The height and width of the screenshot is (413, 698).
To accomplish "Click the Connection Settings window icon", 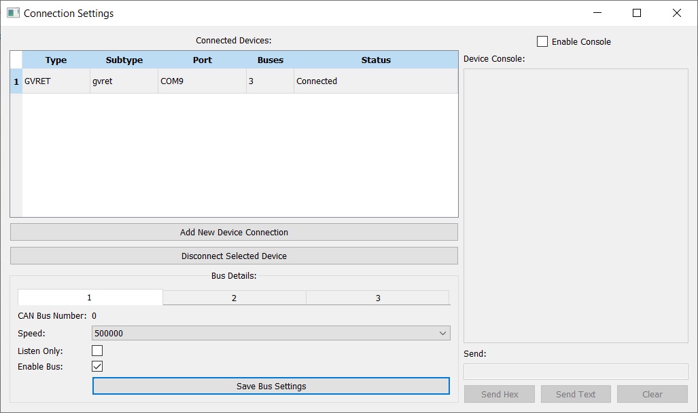I will click(x=13, y=13).
